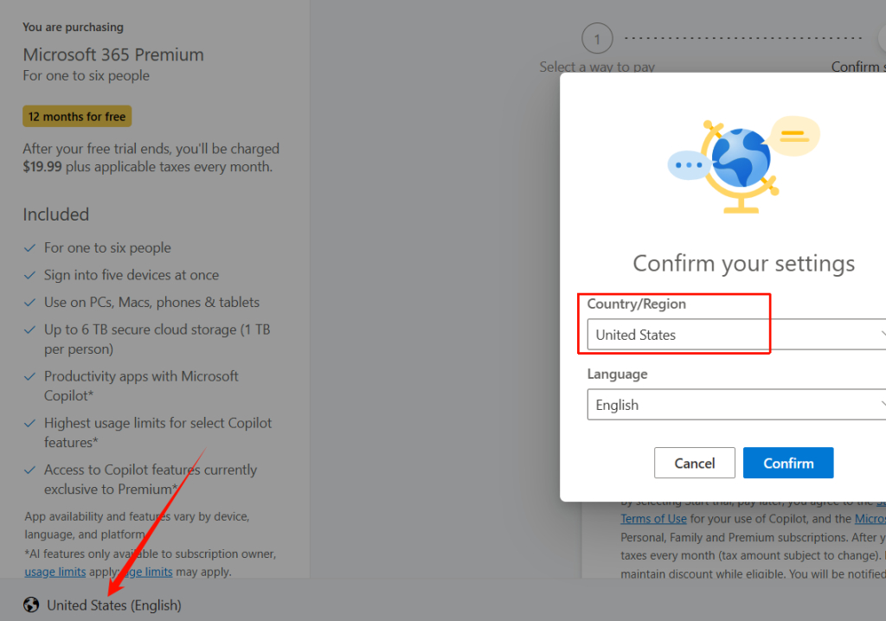886x621 pixels.
Task: Go to the 'Select a way to pay' step
Action: pyautogui.click(x=597, y=67)
